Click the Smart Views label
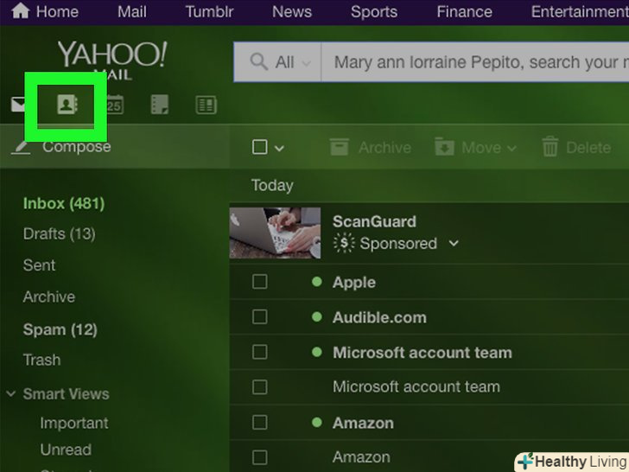629x472 pixels. 67,394
